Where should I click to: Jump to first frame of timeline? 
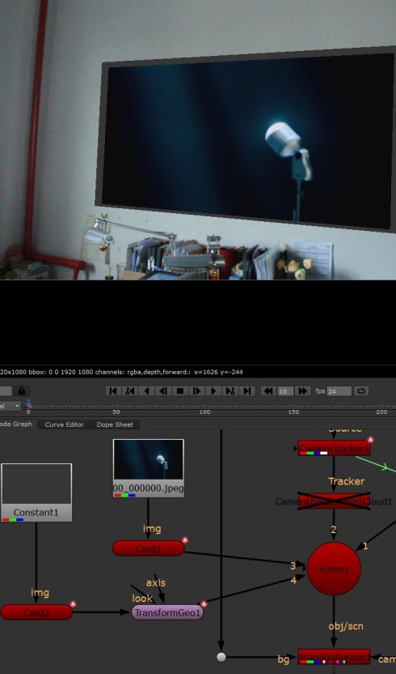tap(113, 390)
